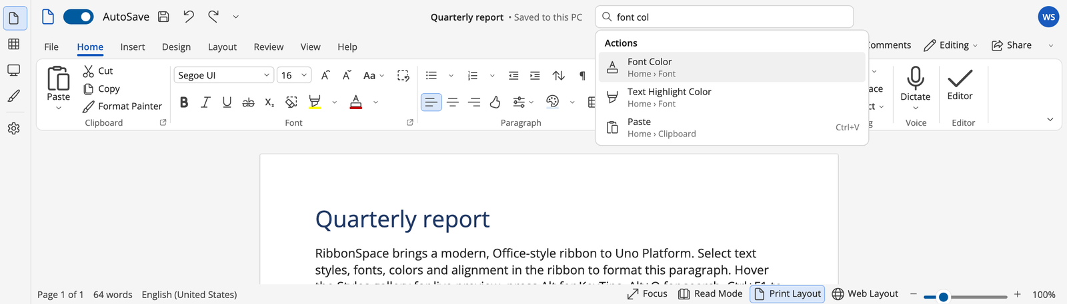Image resolution: width=1067 pixels, height=304 pixels.
Task: Open the paintbrush icon in left sidebar
Action: point(13,96)
